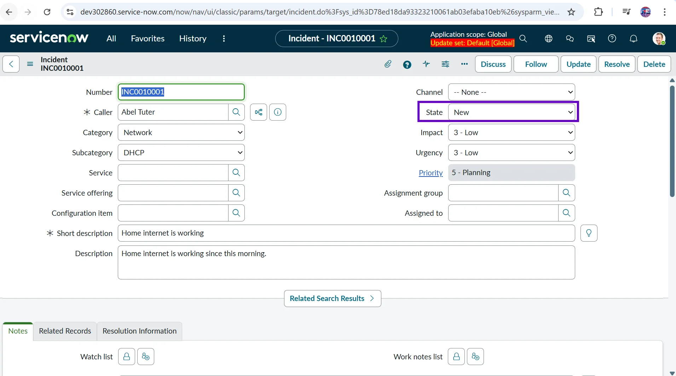Click the personalize form settings icon
Viewport: 676px width, 376px height.
pyautogui.click(x=445, y=64)
